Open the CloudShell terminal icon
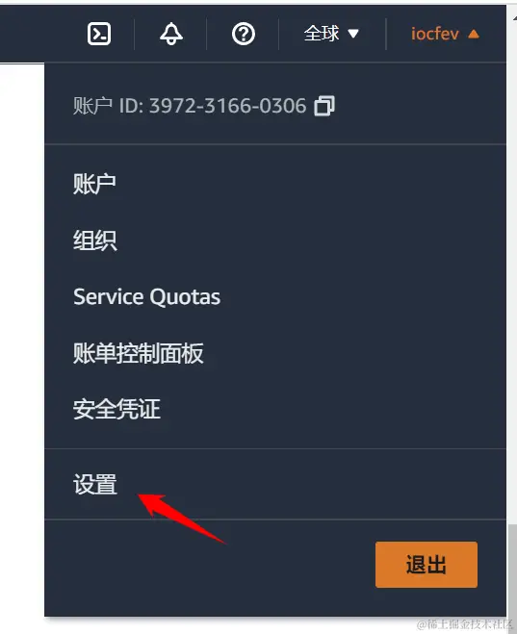 coord(99,34)
